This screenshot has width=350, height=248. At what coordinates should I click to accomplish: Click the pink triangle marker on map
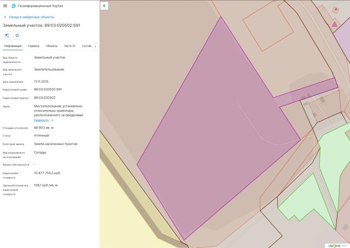pos(335,24)
